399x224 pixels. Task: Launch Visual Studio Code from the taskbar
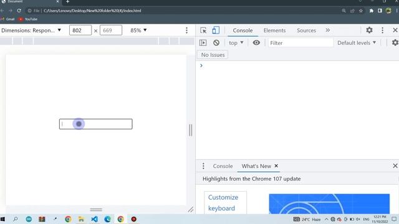click(x=94, y=219)
